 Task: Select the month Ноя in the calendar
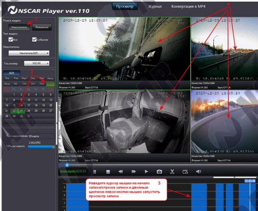(41, 84)
